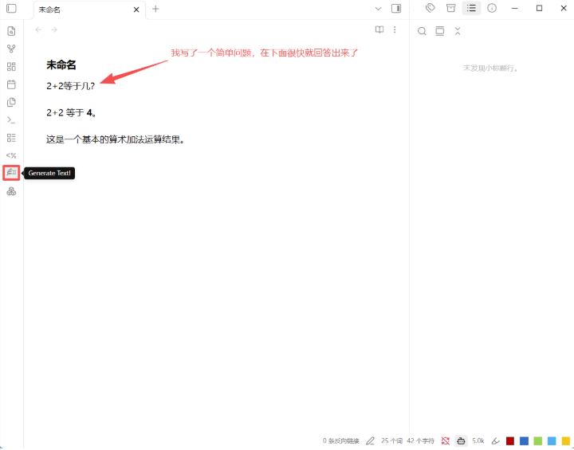Click the note title 未命名 heading
Viewport: 574px width, 450px height.
[x=61, y=65]
